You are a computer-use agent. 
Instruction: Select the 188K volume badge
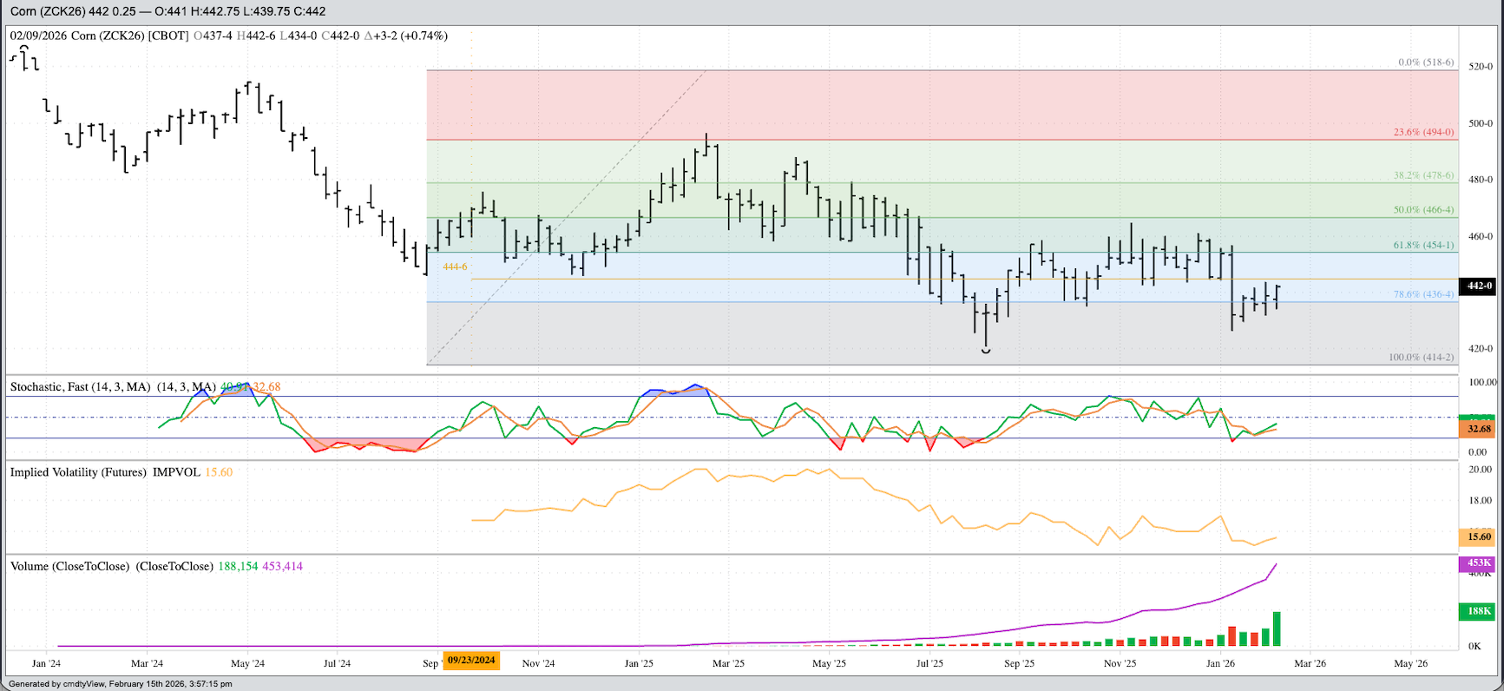click(1479, 612)
